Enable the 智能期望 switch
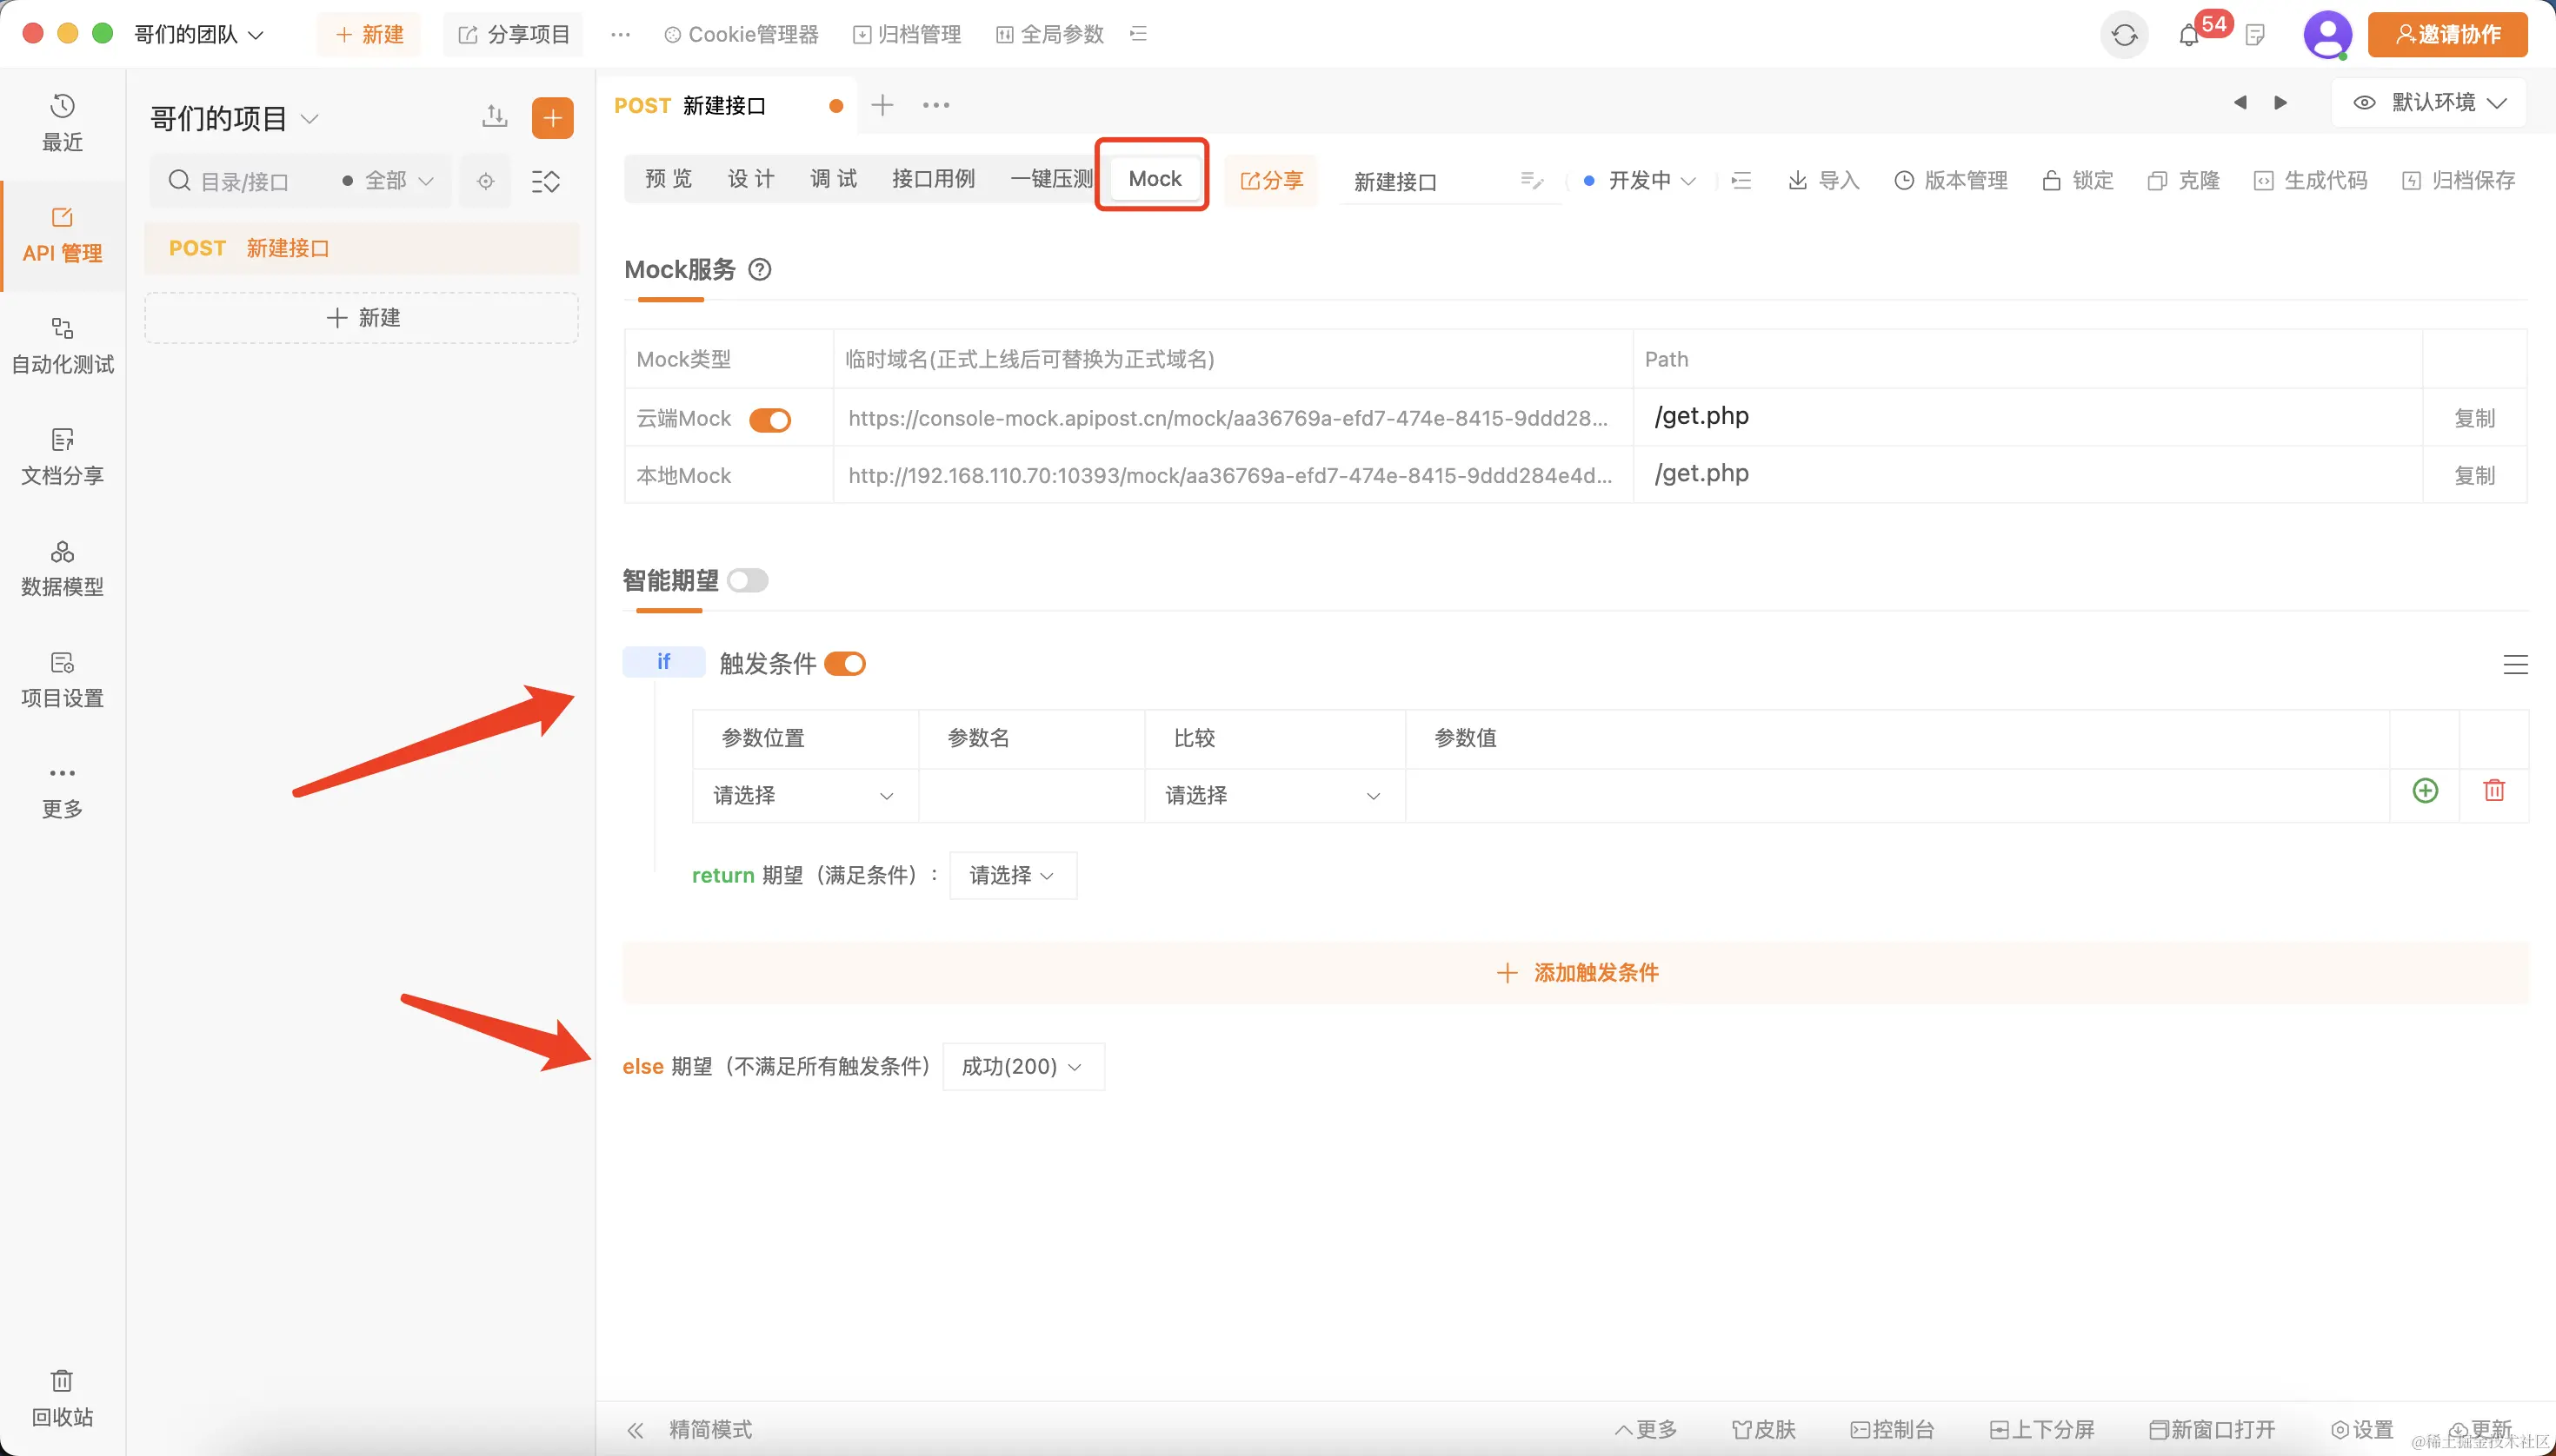This screenshot has height=1456, width=2556. [x=748, y=581]
